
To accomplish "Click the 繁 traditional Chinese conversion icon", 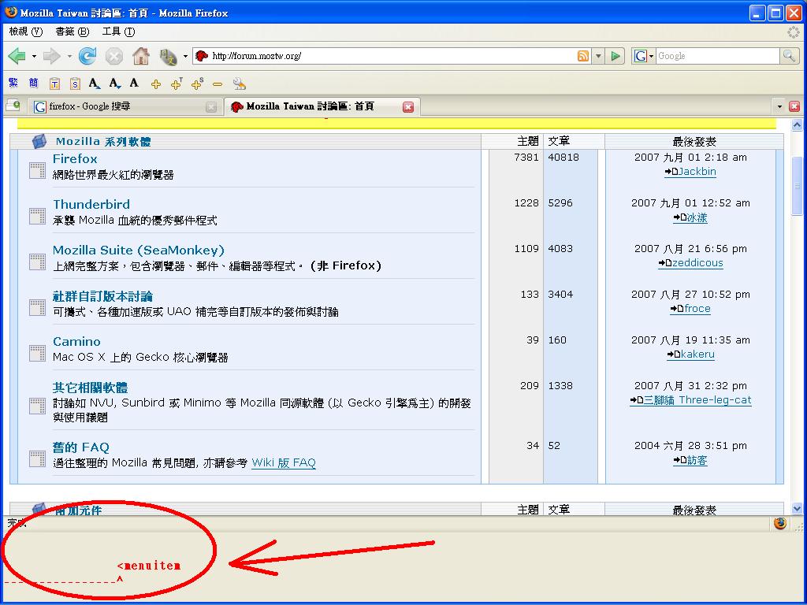I will [x=13, y=84].
